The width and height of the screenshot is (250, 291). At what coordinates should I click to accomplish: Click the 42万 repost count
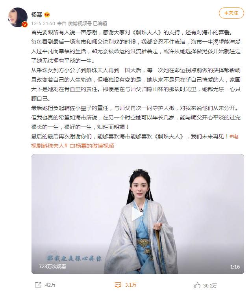(50, 285)
